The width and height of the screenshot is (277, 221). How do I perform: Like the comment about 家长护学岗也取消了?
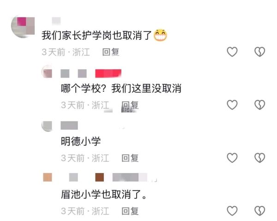click(232, 52)
